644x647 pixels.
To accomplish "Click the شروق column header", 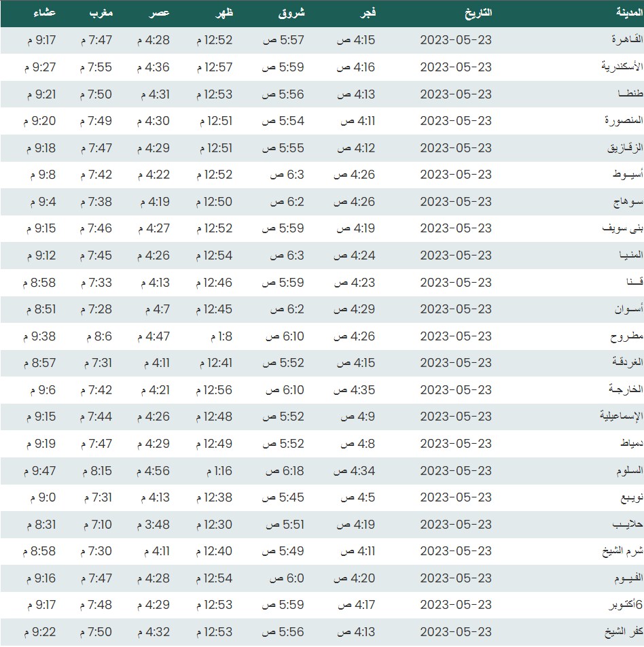I will click(x=292, y=13).
